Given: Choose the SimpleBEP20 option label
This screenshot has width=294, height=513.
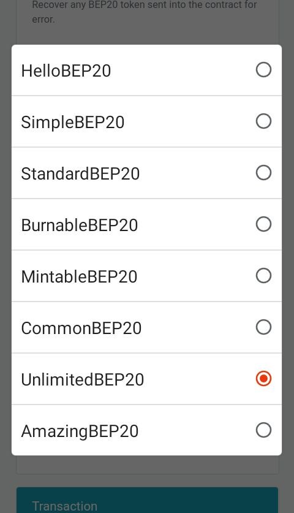Looking at the screenshot, I should pos(73,123).
